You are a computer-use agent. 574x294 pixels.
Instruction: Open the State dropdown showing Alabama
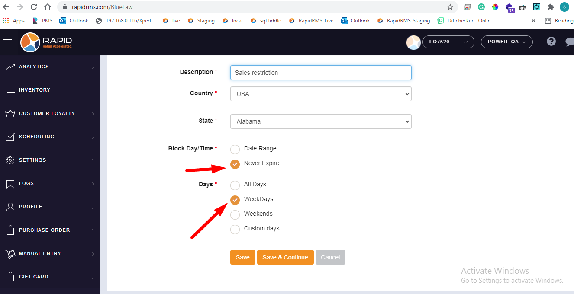coord(321,121)
